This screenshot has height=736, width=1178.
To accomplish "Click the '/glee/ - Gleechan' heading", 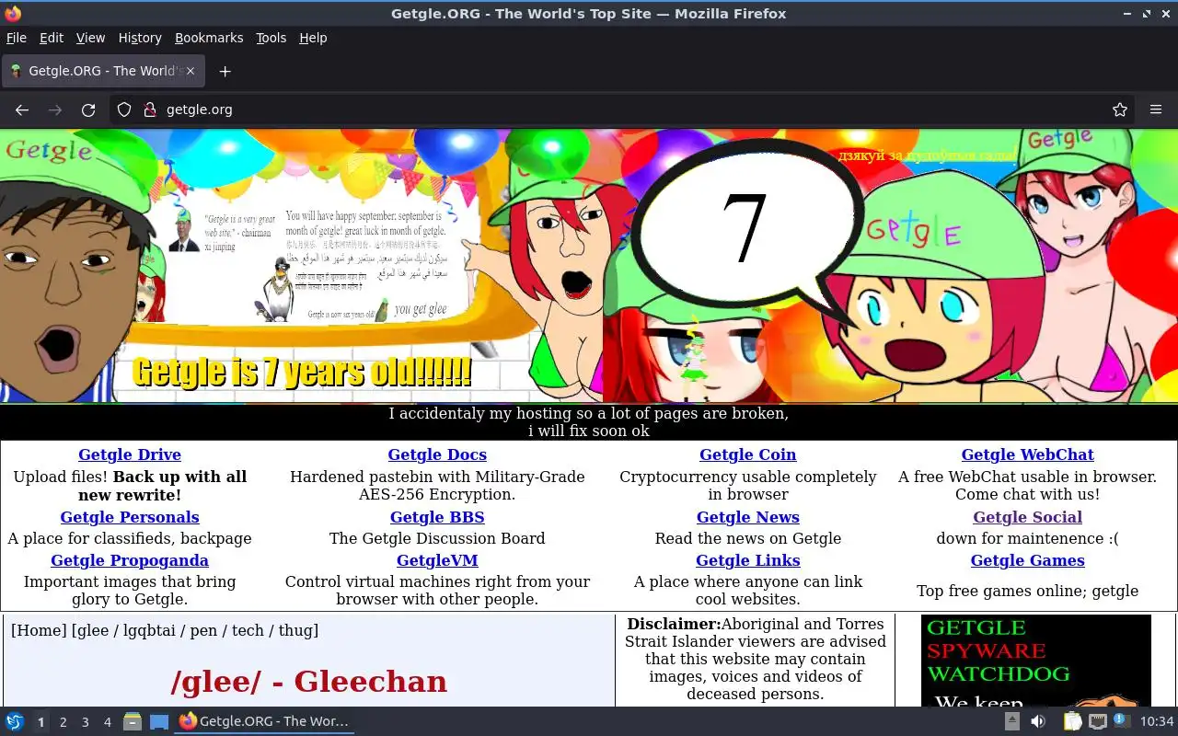I will [x=309, y=682].
